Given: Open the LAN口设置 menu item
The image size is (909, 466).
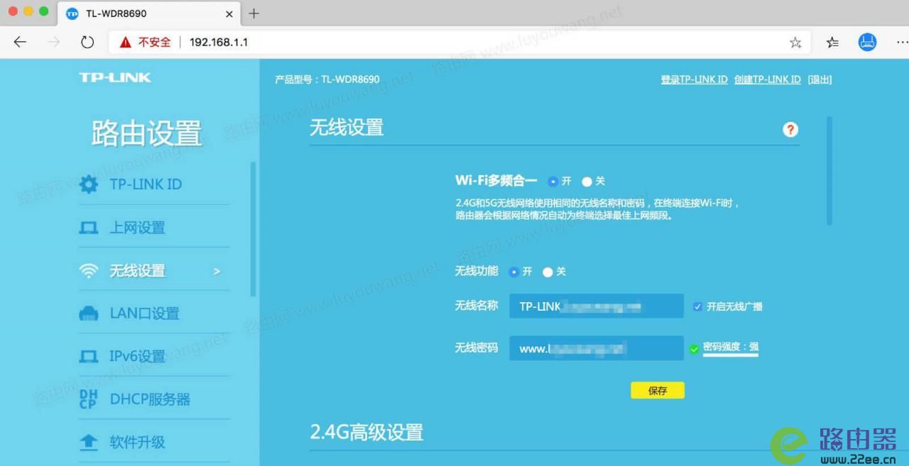Looking at the screenshot, I should point(154,314).
